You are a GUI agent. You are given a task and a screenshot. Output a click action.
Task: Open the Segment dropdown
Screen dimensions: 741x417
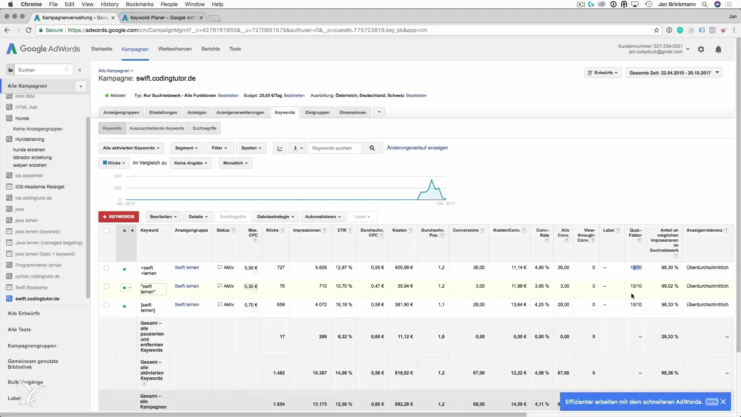(x=186, y=148)
